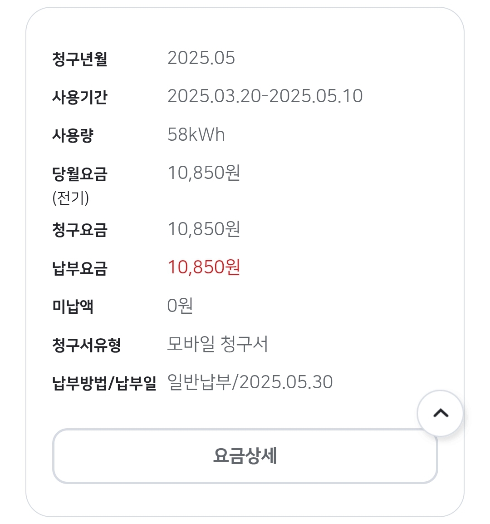Click the usage period 2025.03.20-2025.05.10
The height and width of the screenshot is (524, 490).
[265, 96]
